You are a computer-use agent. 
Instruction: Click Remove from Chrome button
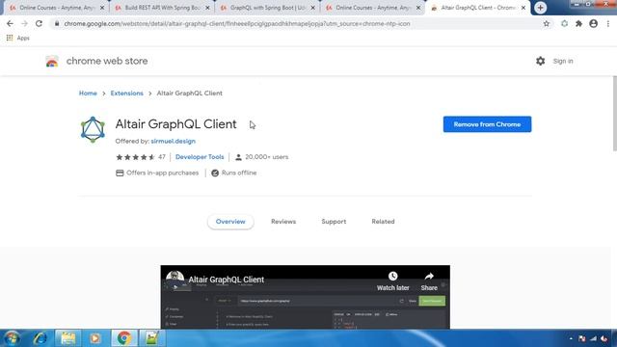487,124
